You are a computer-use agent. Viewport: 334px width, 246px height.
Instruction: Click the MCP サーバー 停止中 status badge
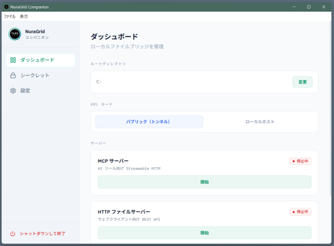tap(300, 161)
